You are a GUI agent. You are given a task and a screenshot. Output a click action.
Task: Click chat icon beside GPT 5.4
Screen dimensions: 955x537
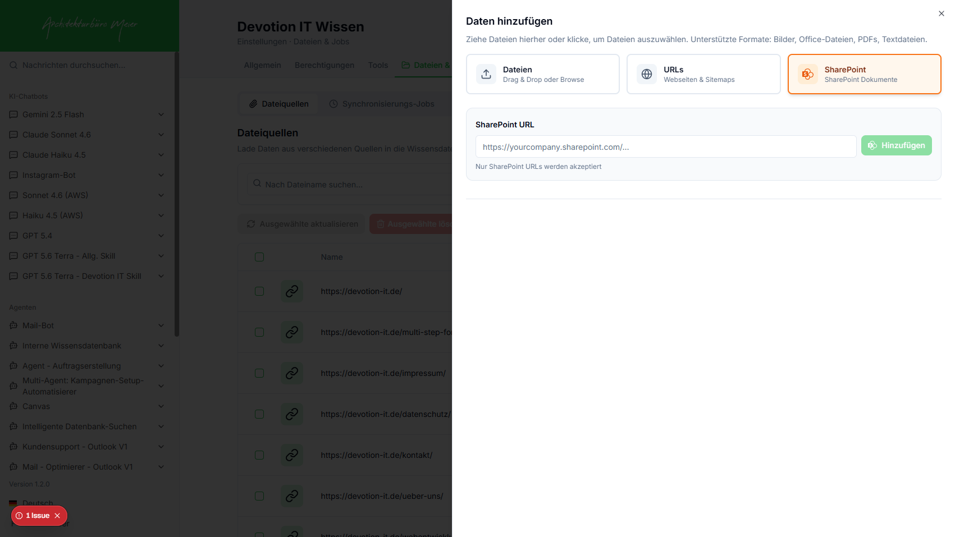coord(13,236)
